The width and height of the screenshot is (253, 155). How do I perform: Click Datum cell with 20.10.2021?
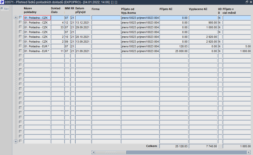(x=83, y=37)
